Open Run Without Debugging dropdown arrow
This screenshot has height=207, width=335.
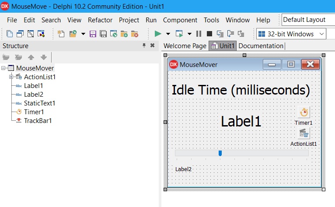click(189, 34)
